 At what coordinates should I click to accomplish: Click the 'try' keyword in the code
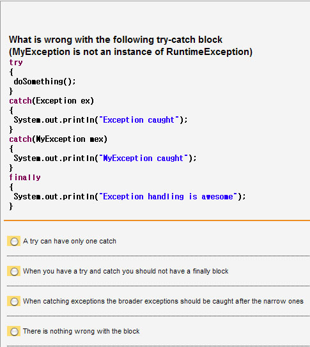tap(16, 63)
